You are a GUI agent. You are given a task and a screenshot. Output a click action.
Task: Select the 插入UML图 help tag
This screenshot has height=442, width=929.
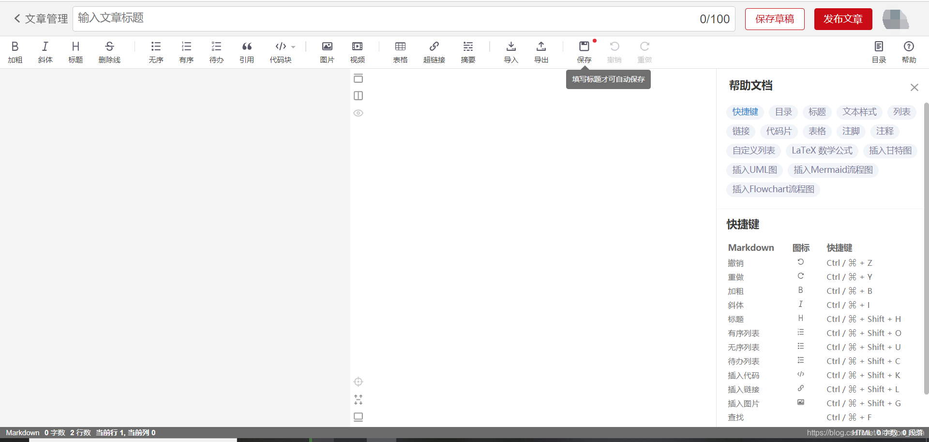click(x=755, y=170)
